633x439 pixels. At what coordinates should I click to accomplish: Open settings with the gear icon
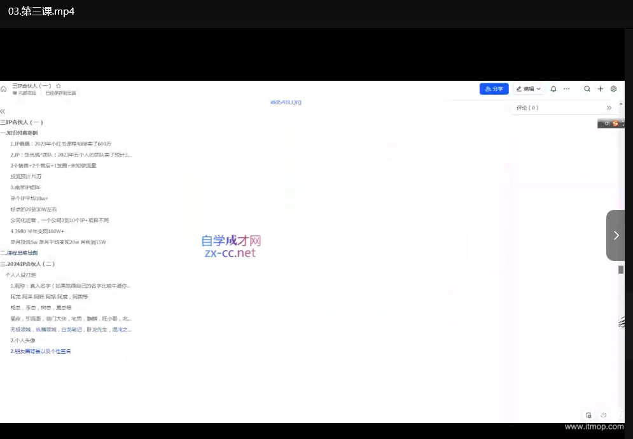point(613,89)
